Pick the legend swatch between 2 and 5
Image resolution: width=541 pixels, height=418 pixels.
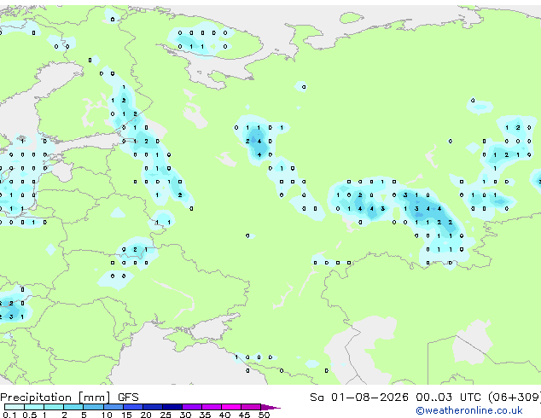tap(73, 407)
